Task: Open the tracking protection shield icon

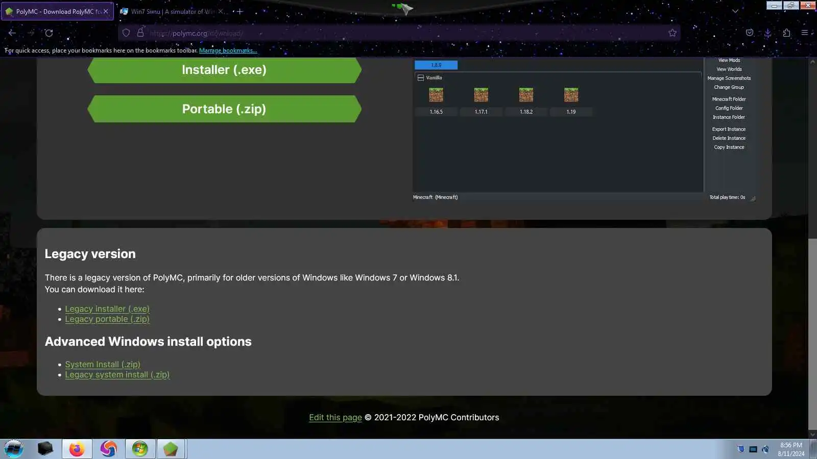Action: [126, 33]
